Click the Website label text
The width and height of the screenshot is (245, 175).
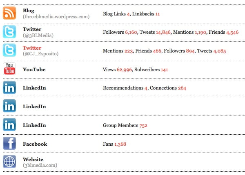point(33,160)
